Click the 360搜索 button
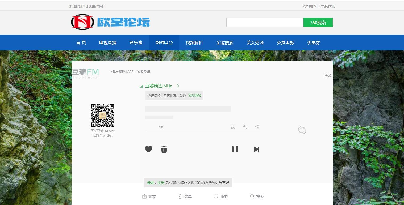404x205 pixels. tap(318, 23)
